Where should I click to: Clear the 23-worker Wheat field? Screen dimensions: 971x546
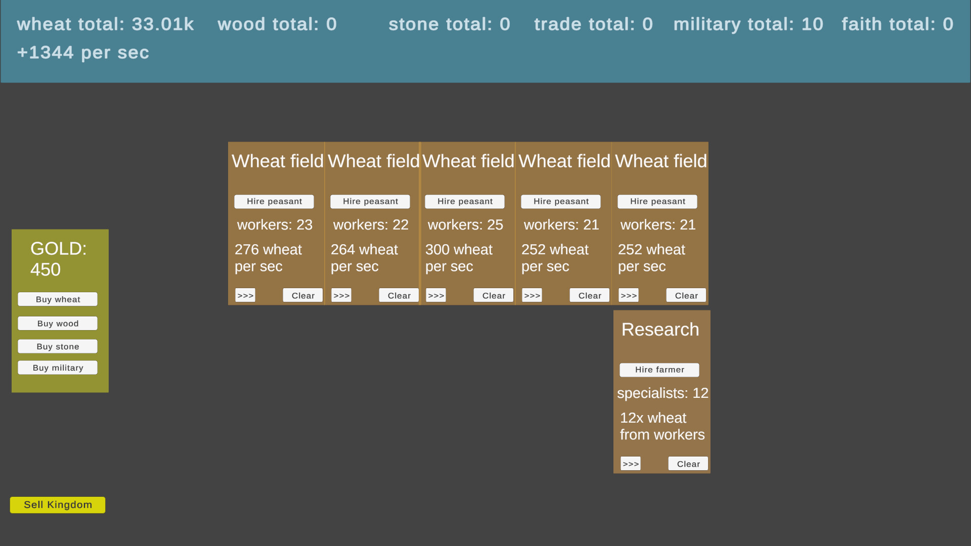click(303, 295)
